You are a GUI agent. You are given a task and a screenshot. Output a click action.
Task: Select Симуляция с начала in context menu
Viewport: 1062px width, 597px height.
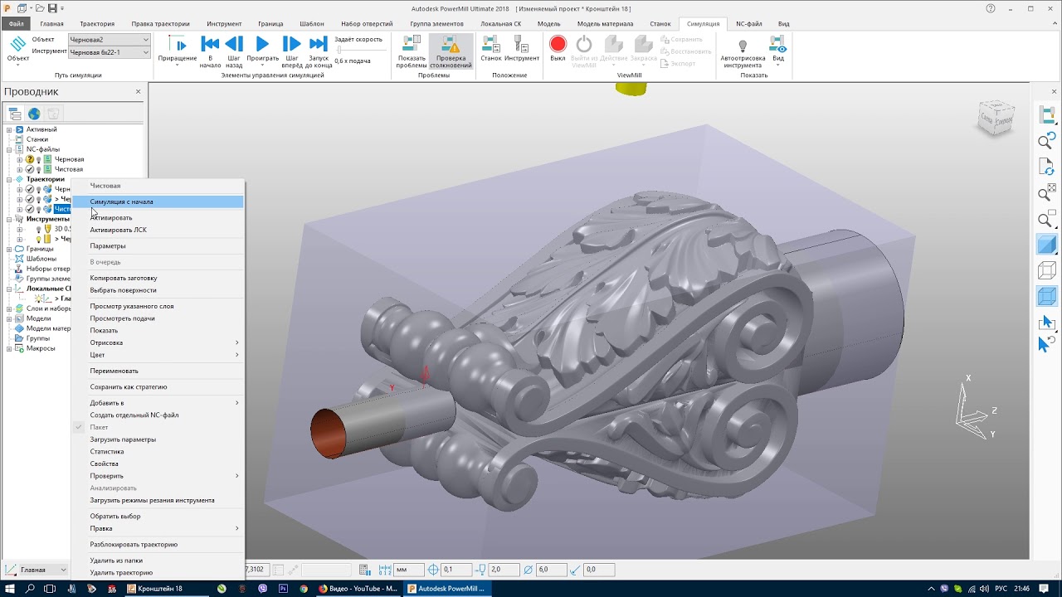tap(121, 201)
